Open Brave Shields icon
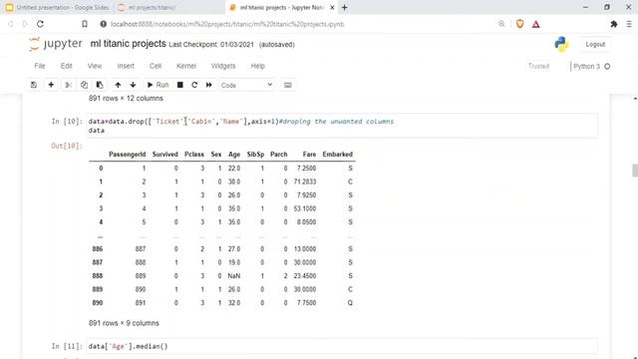 click(x=519, y=24)
